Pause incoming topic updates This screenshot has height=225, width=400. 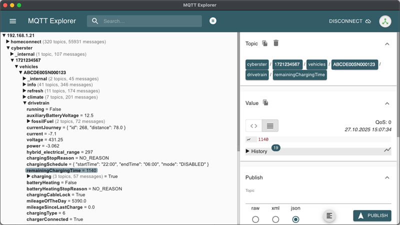[213, 21]
